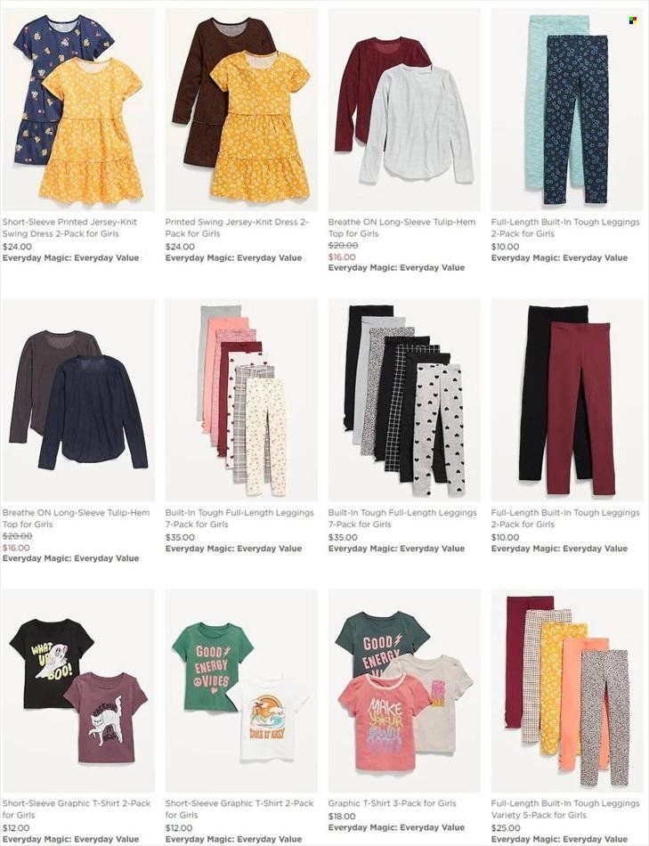The image size is (649, 846).
Task: Click the small multicolored icon top-right
Action: click(x=632, y=20)
